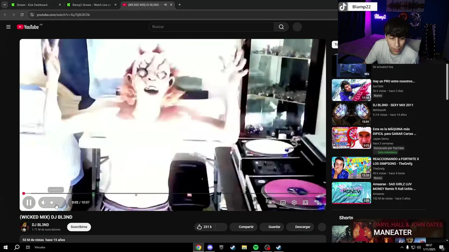
Task: Click the search magnifier button
Action: 281,27
